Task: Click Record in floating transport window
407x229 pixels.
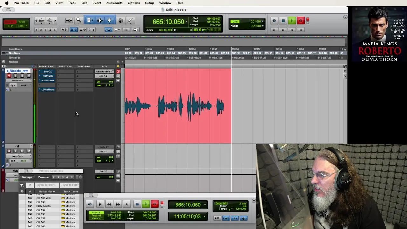Action: [x=155, y=204]
